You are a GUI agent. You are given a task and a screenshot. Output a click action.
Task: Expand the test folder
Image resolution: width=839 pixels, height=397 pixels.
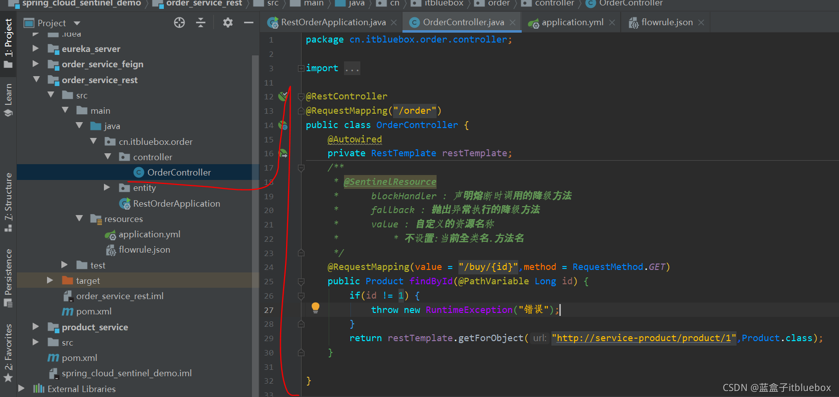(64, 265)
